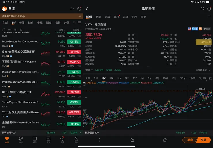The width and height of the screenshot is (213, 148).
Task: Switch chart to 15分 interval
Action: (174, 78)
